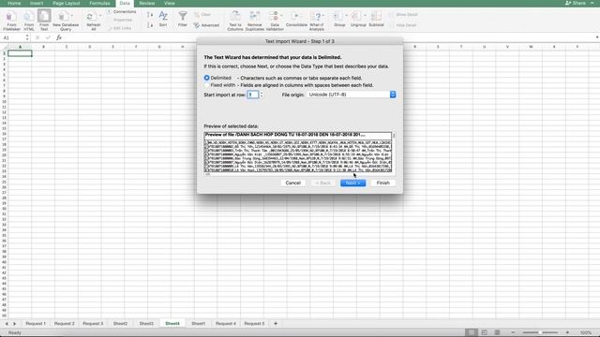
Task: Switch to the Request 5 sheet tab
Action: click(x=254, y=324)
